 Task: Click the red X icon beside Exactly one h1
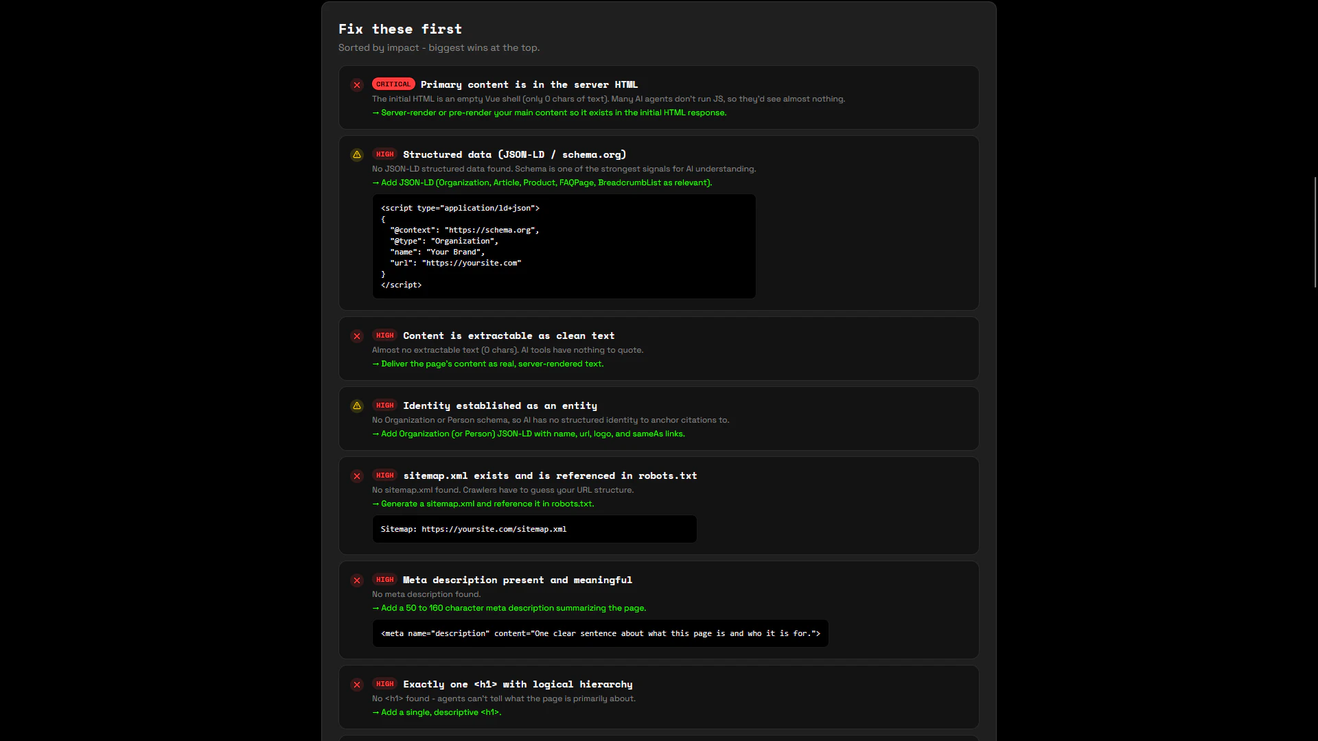357,685
